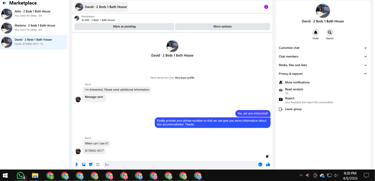The image size is (375, 181).
Task: Expand the Chat members section
Action: [323, 56]
